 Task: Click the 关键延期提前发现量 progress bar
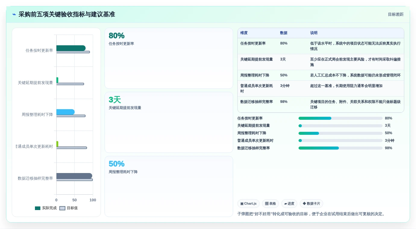tap(340, 126)
